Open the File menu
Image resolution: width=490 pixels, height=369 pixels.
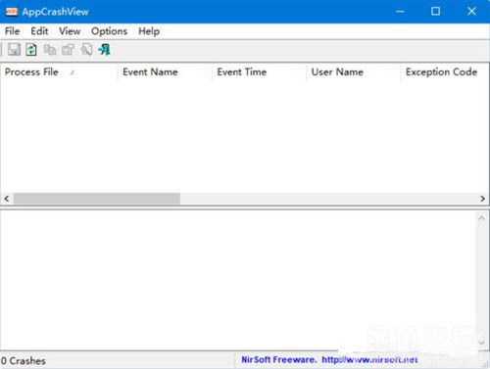pos(13,31)
